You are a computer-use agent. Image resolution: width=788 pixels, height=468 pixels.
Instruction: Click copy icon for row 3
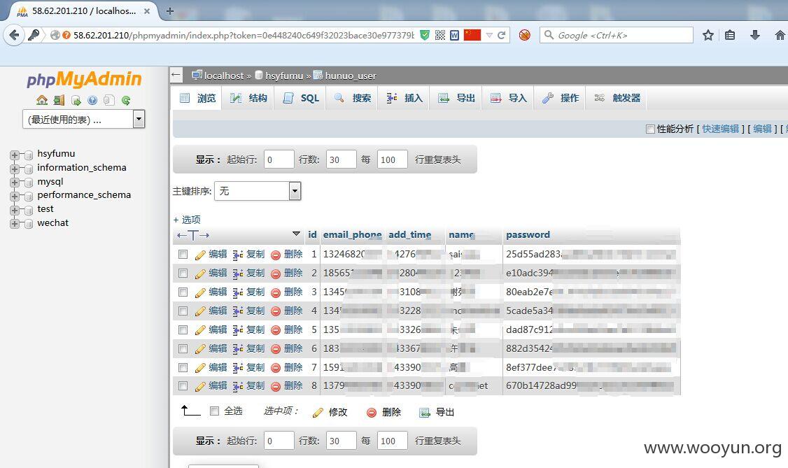pos(238,292)
